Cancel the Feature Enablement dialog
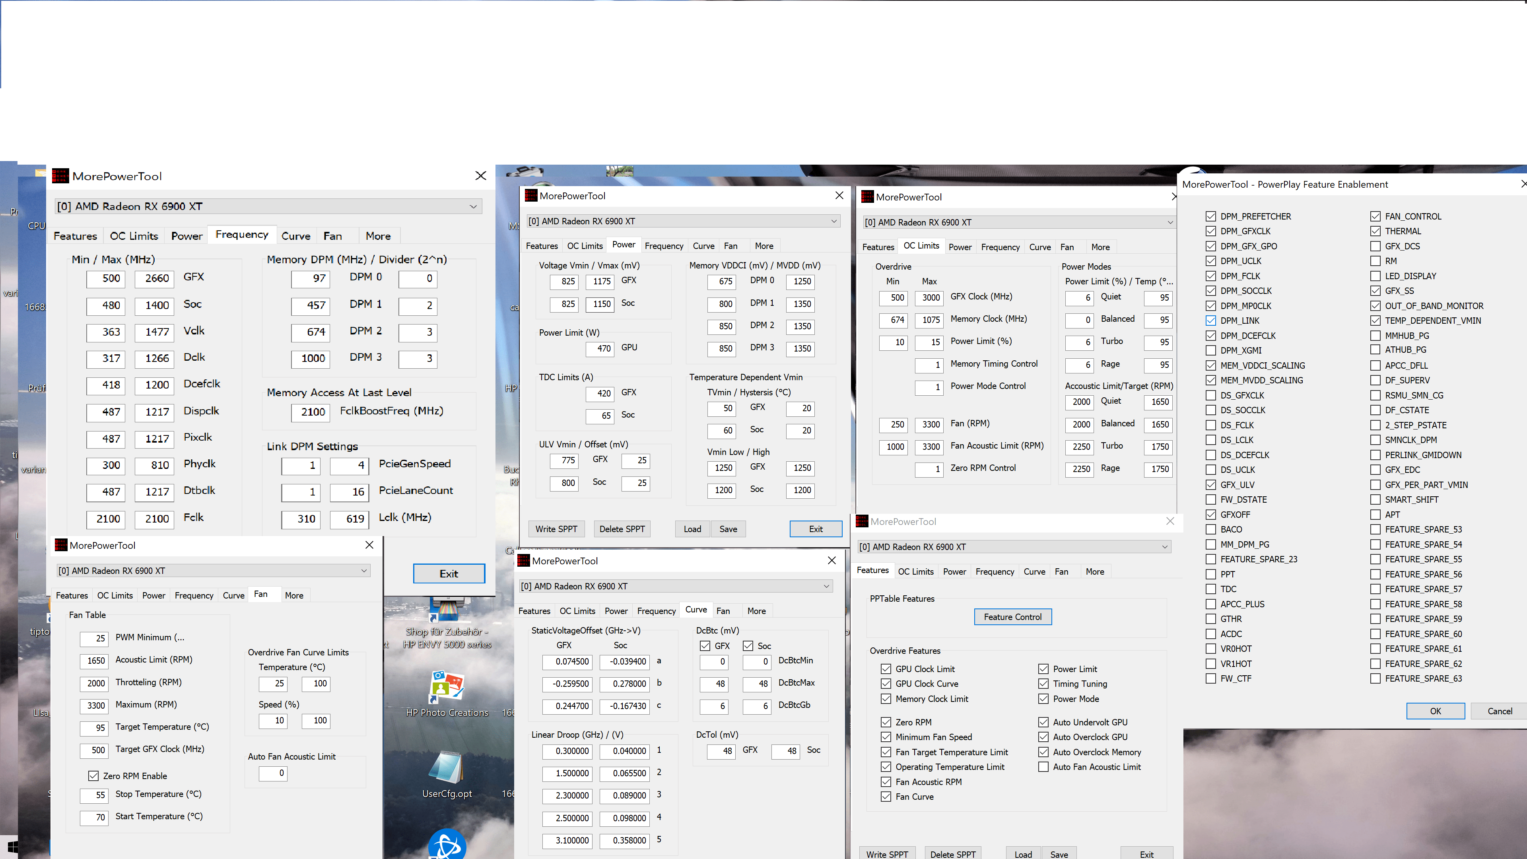 (1500, 711)
